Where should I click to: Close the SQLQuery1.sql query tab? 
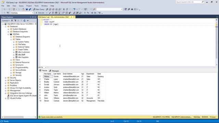[74, 17]
